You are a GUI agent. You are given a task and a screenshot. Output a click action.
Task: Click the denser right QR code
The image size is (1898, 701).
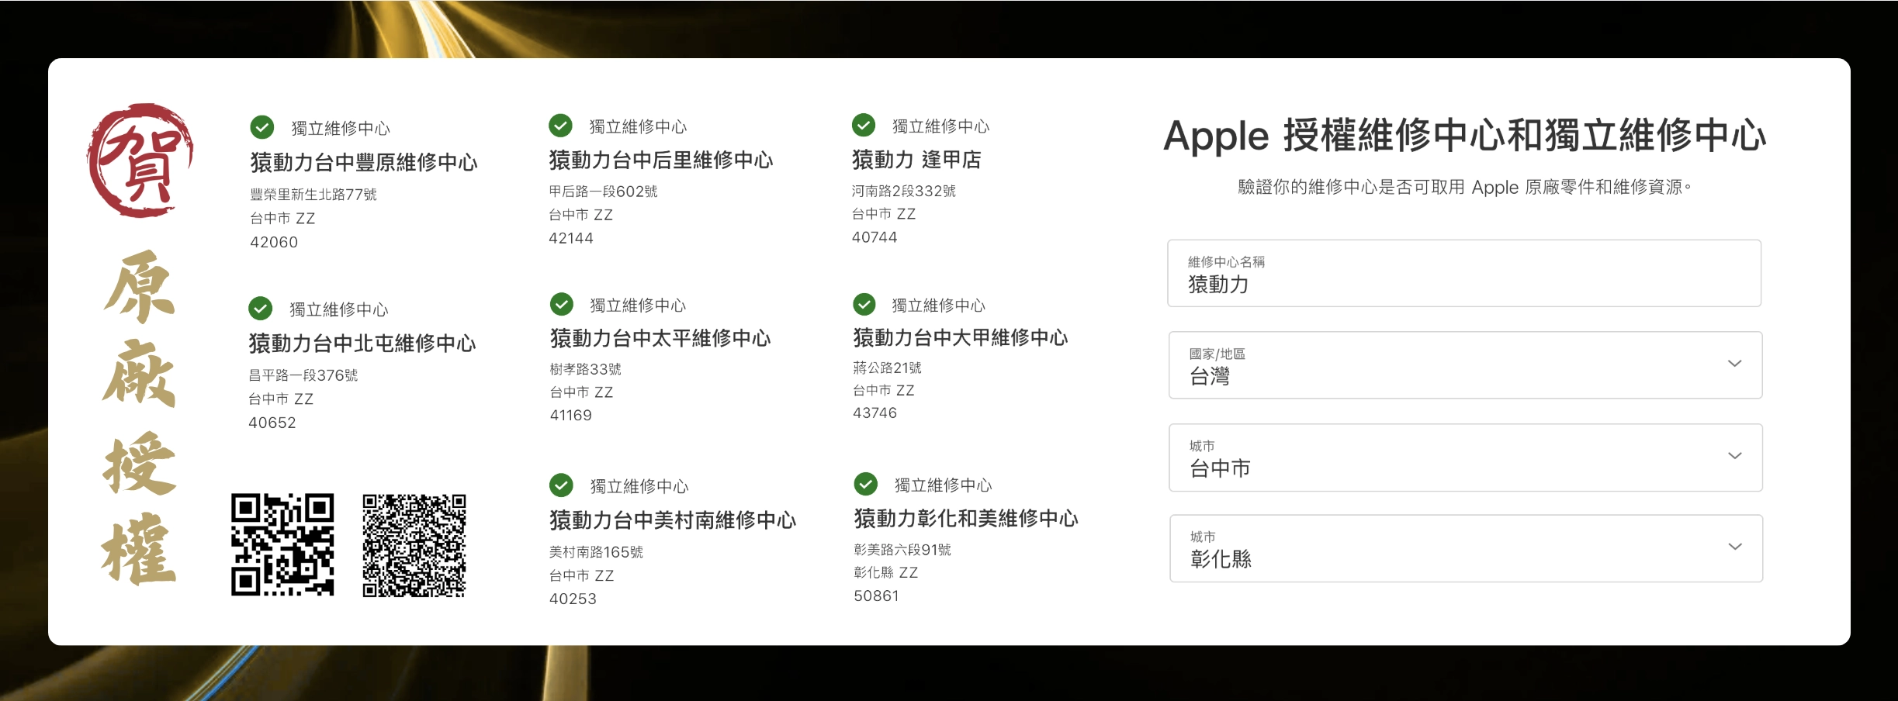coord(414,545)
